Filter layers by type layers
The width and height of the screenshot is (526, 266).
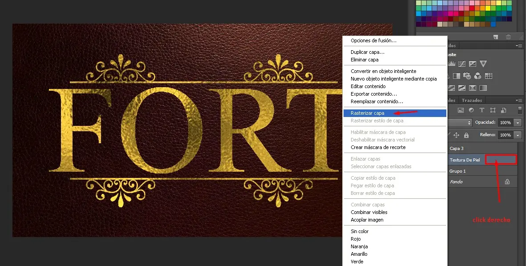481,110
